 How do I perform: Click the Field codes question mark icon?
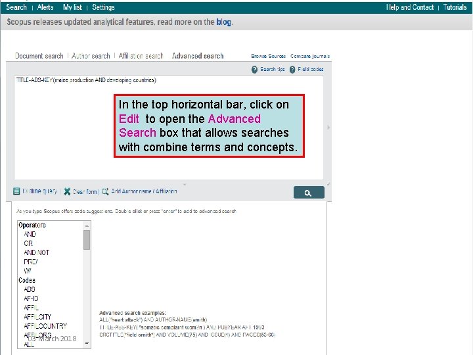292,70
